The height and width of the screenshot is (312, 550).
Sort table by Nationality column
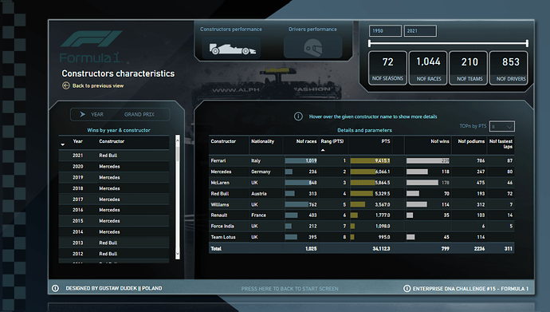click(262, 141)
